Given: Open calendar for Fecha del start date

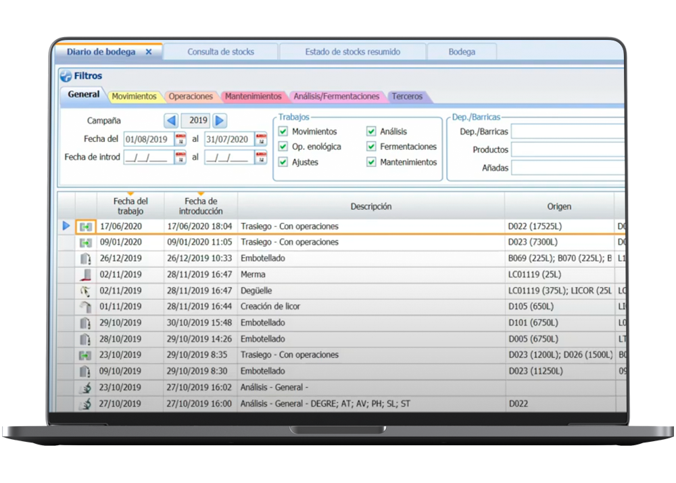Looking at the screenshot, I should pyautogui.click(x=180, y=139).
